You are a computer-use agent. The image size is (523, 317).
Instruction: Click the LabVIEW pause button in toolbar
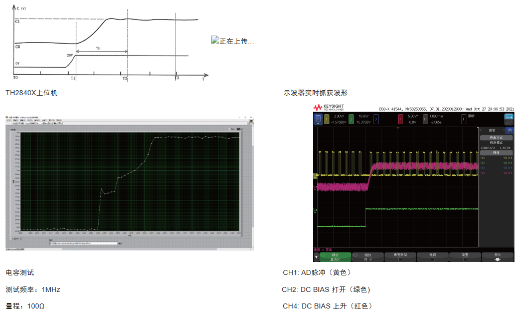tap(23, 123)
